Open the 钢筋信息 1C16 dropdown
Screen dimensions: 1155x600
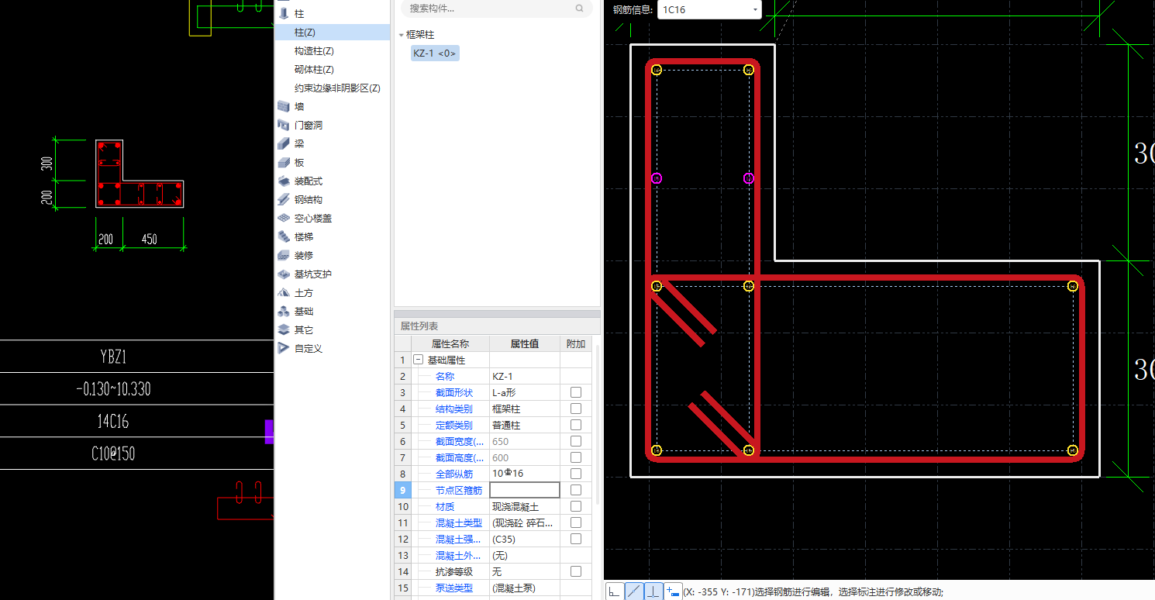[x=709, y=10]
